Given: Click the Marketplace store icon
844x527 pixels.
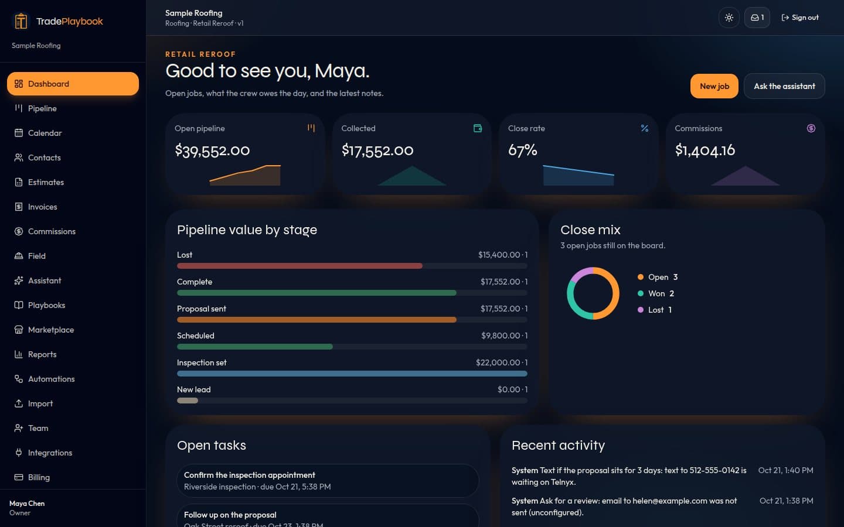Looking at the screenshot, I should click(19, 330).
